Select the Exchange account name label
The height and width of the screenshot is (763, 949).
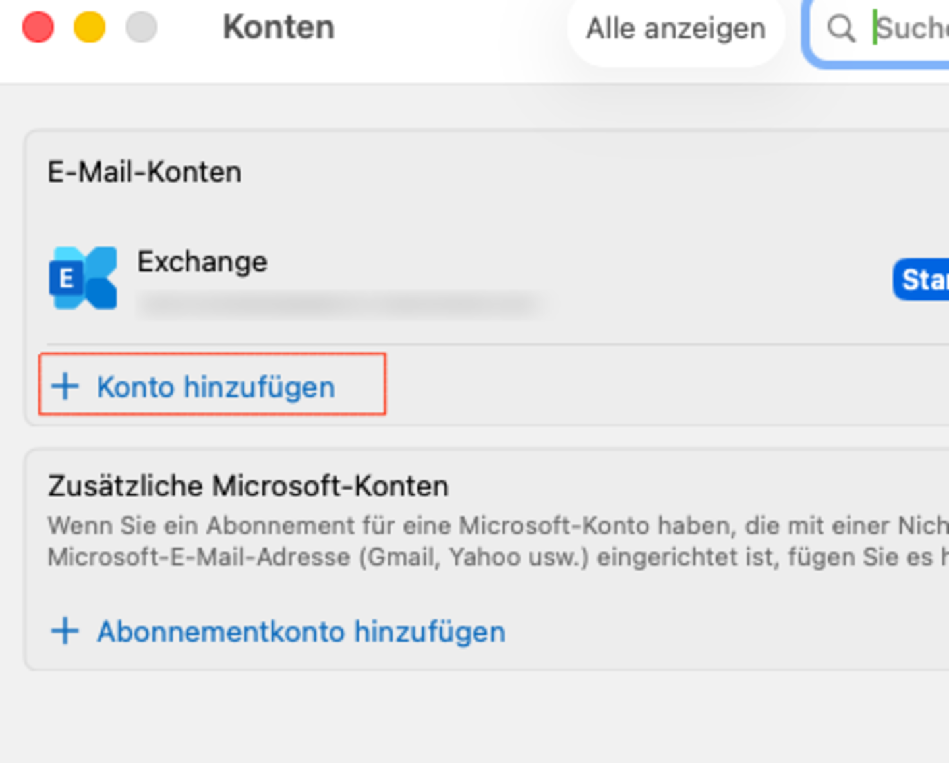coord(202,262)
